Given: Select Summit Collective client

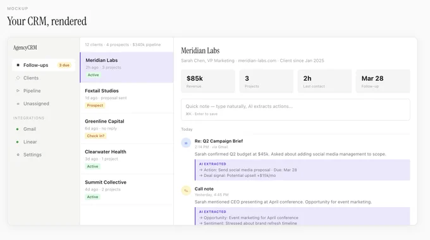Looking at the screenshot, I should 126,189.
